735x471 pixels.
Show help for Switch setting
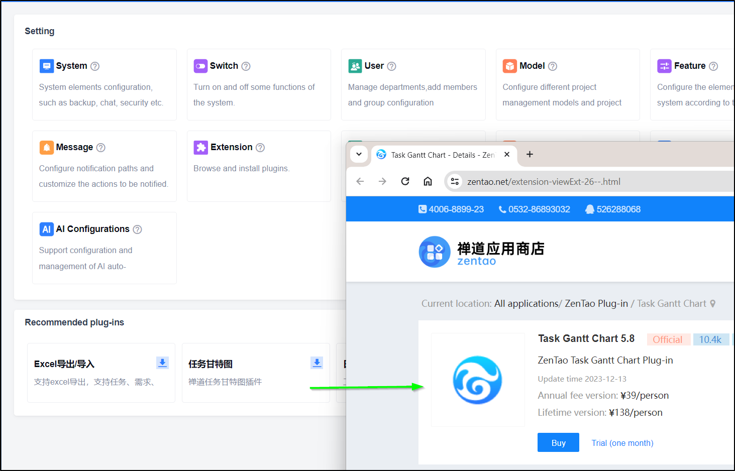tap(246, 66)
